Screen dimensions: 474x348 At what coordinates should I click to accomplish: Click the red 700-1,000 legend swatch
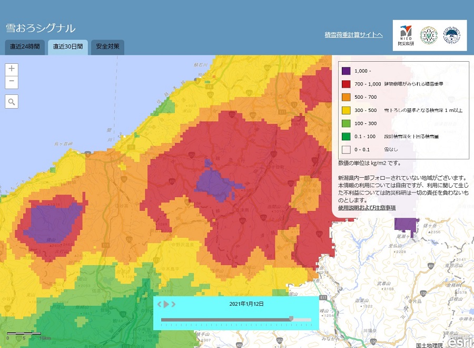point(346,84)
